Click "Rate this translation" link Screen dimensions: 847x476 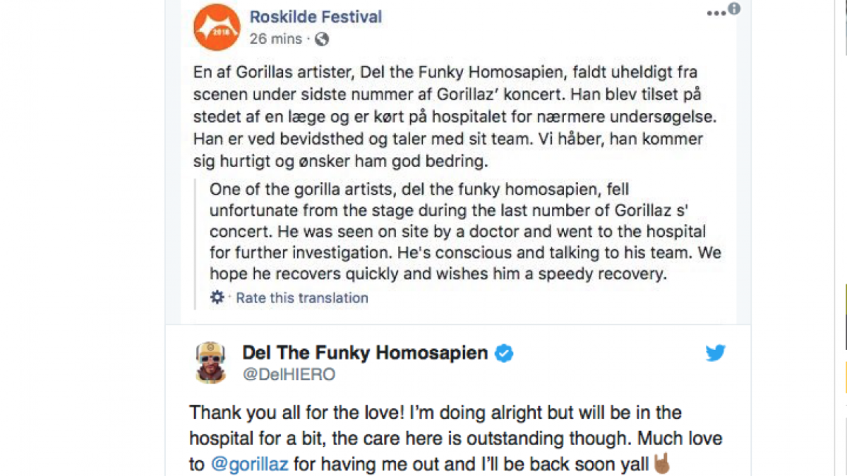tap(302, 298)
